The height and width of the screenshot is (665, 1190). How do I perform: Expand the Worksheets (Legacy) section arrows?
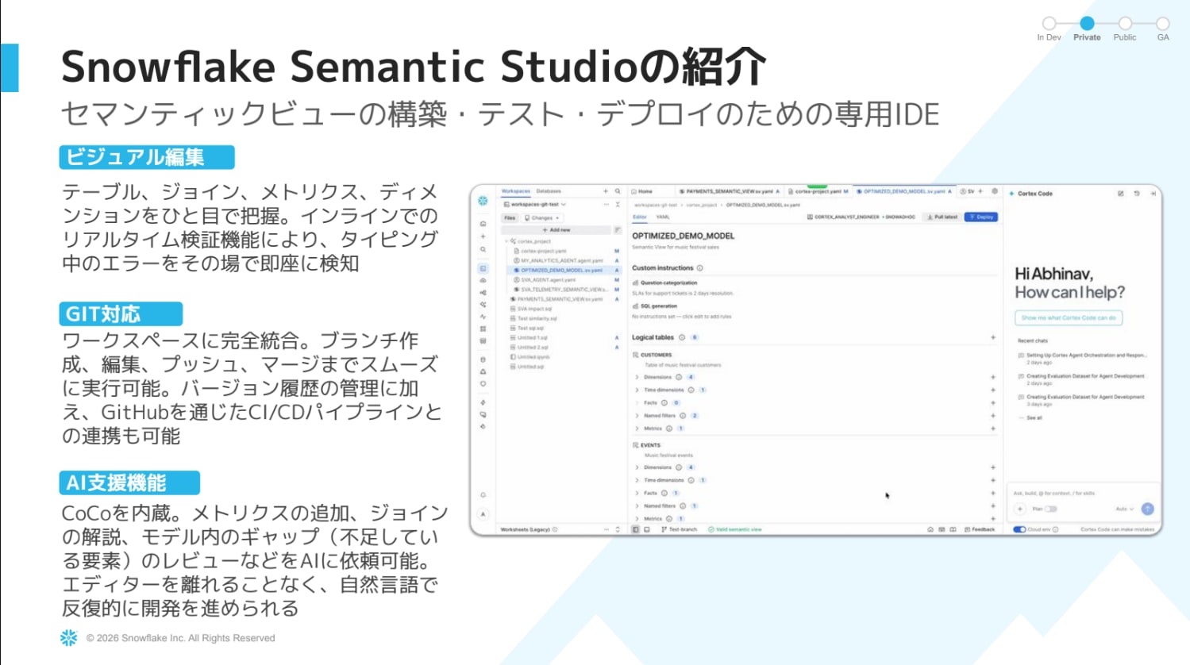[618, 529]
